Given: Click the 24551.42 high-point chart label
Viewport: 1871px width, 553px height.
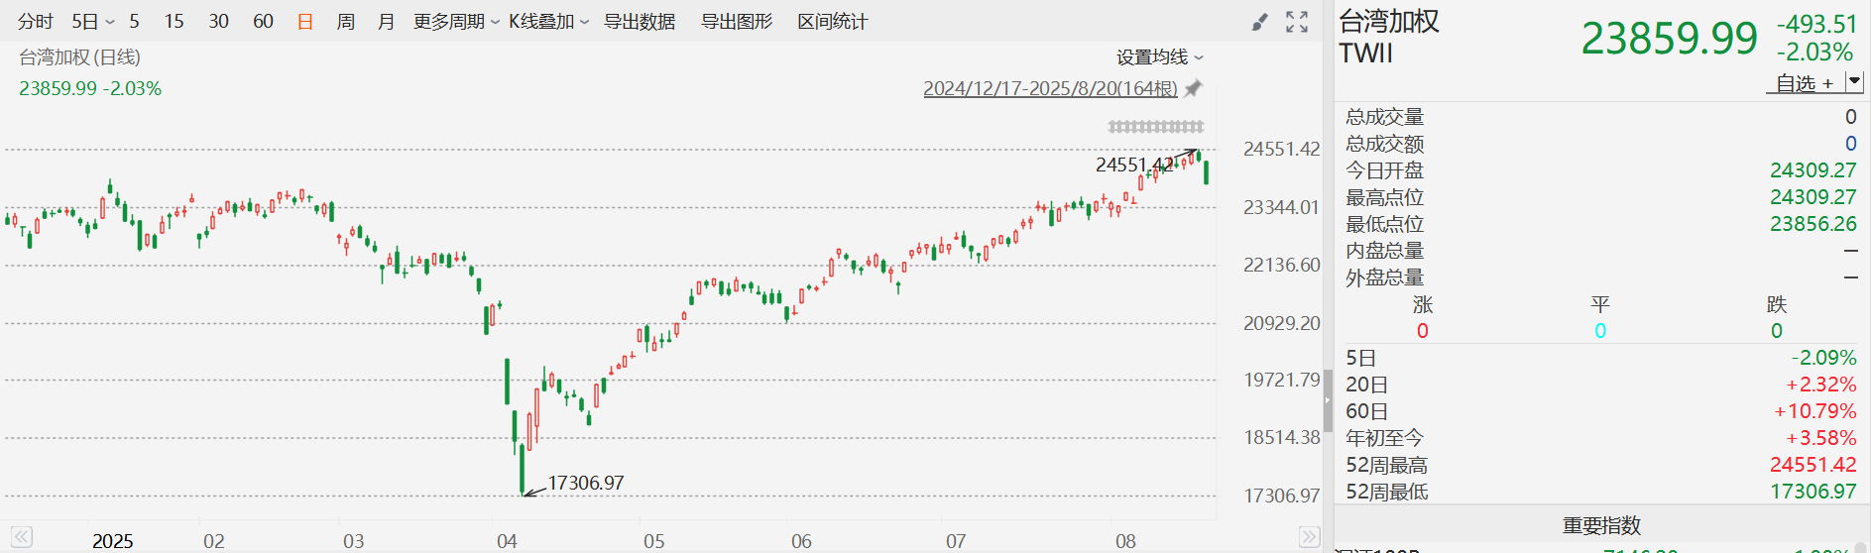Looking at the screenshot, I should 1134,165.
